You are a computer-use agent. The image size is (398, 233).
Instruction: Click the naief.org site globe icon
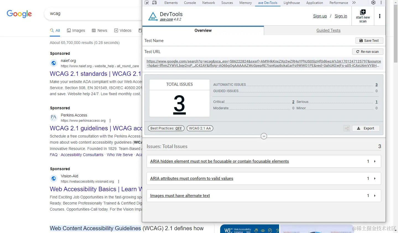[x=54, y=63]
